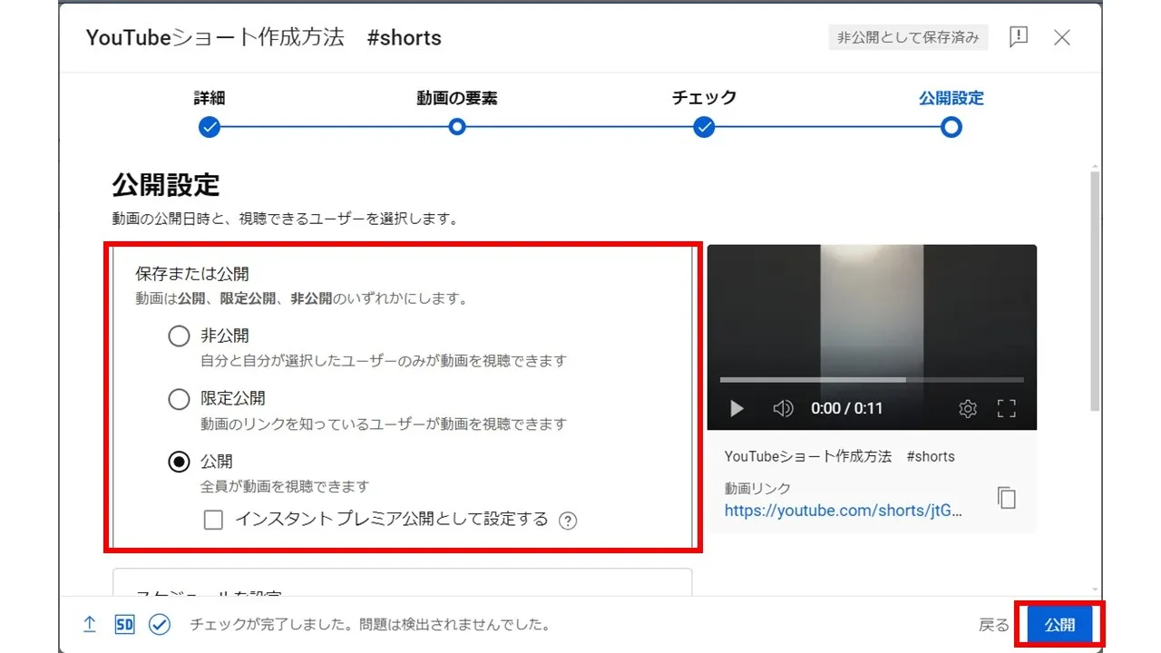Click the blue 公開 button
Screen dimensions: 1161x653
(x=1059, y=625)
